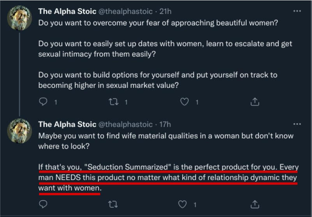Screen dimensions: 312x217
Task: Open more options on the 17h tweet
Action: (297, 124)
